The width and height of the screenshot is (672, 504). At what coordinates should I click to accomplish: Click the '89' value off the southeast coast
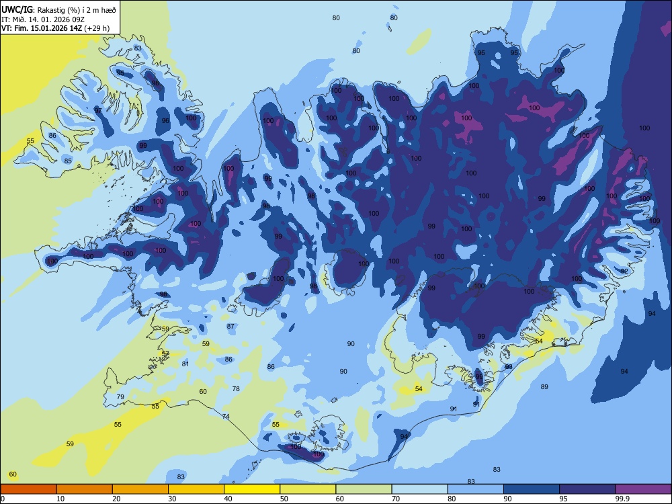point(544,386)
